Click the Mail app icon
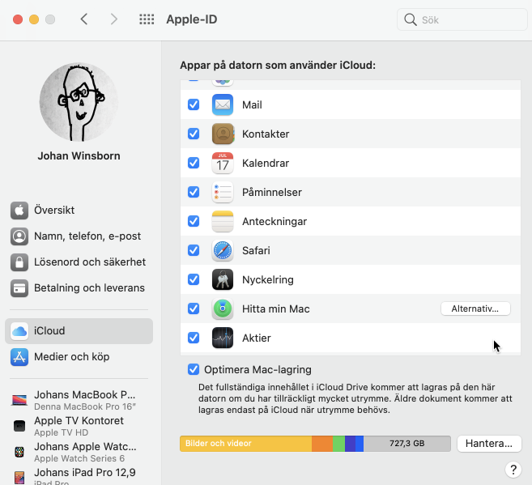This screenshot has height=485, width=532. click(223, 104)
